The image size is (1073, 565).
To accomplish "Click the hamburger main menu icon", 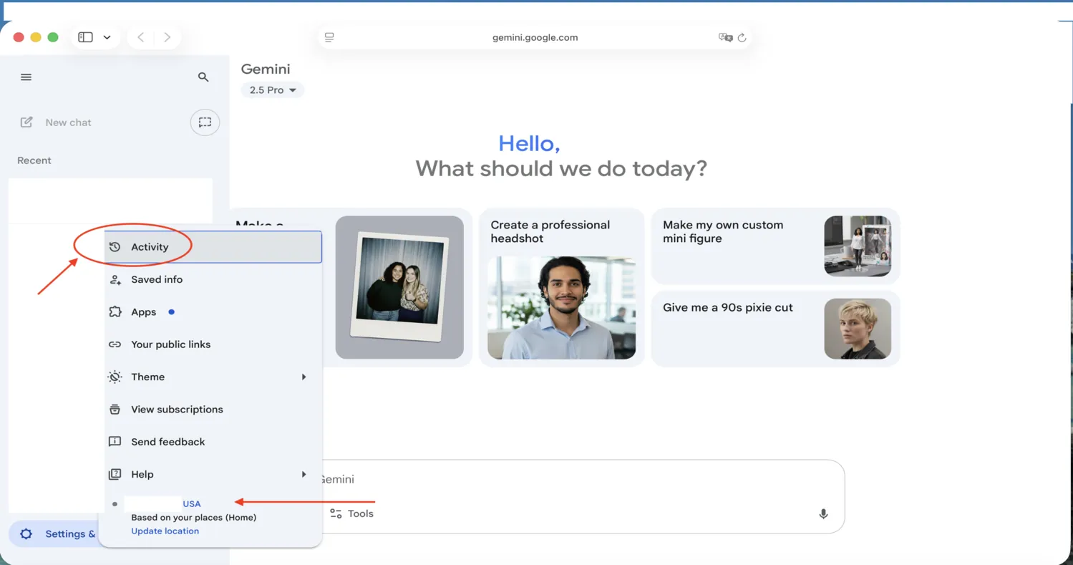I will (26, 77).
